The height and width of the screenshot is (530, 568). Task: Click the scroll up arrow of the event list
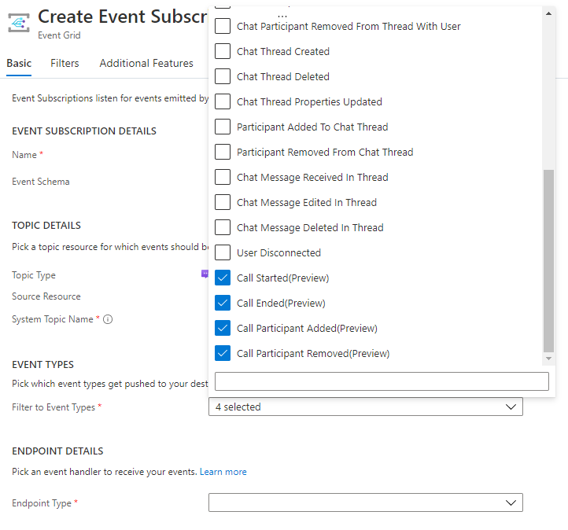pyautogui.click(x=549, y=13)
